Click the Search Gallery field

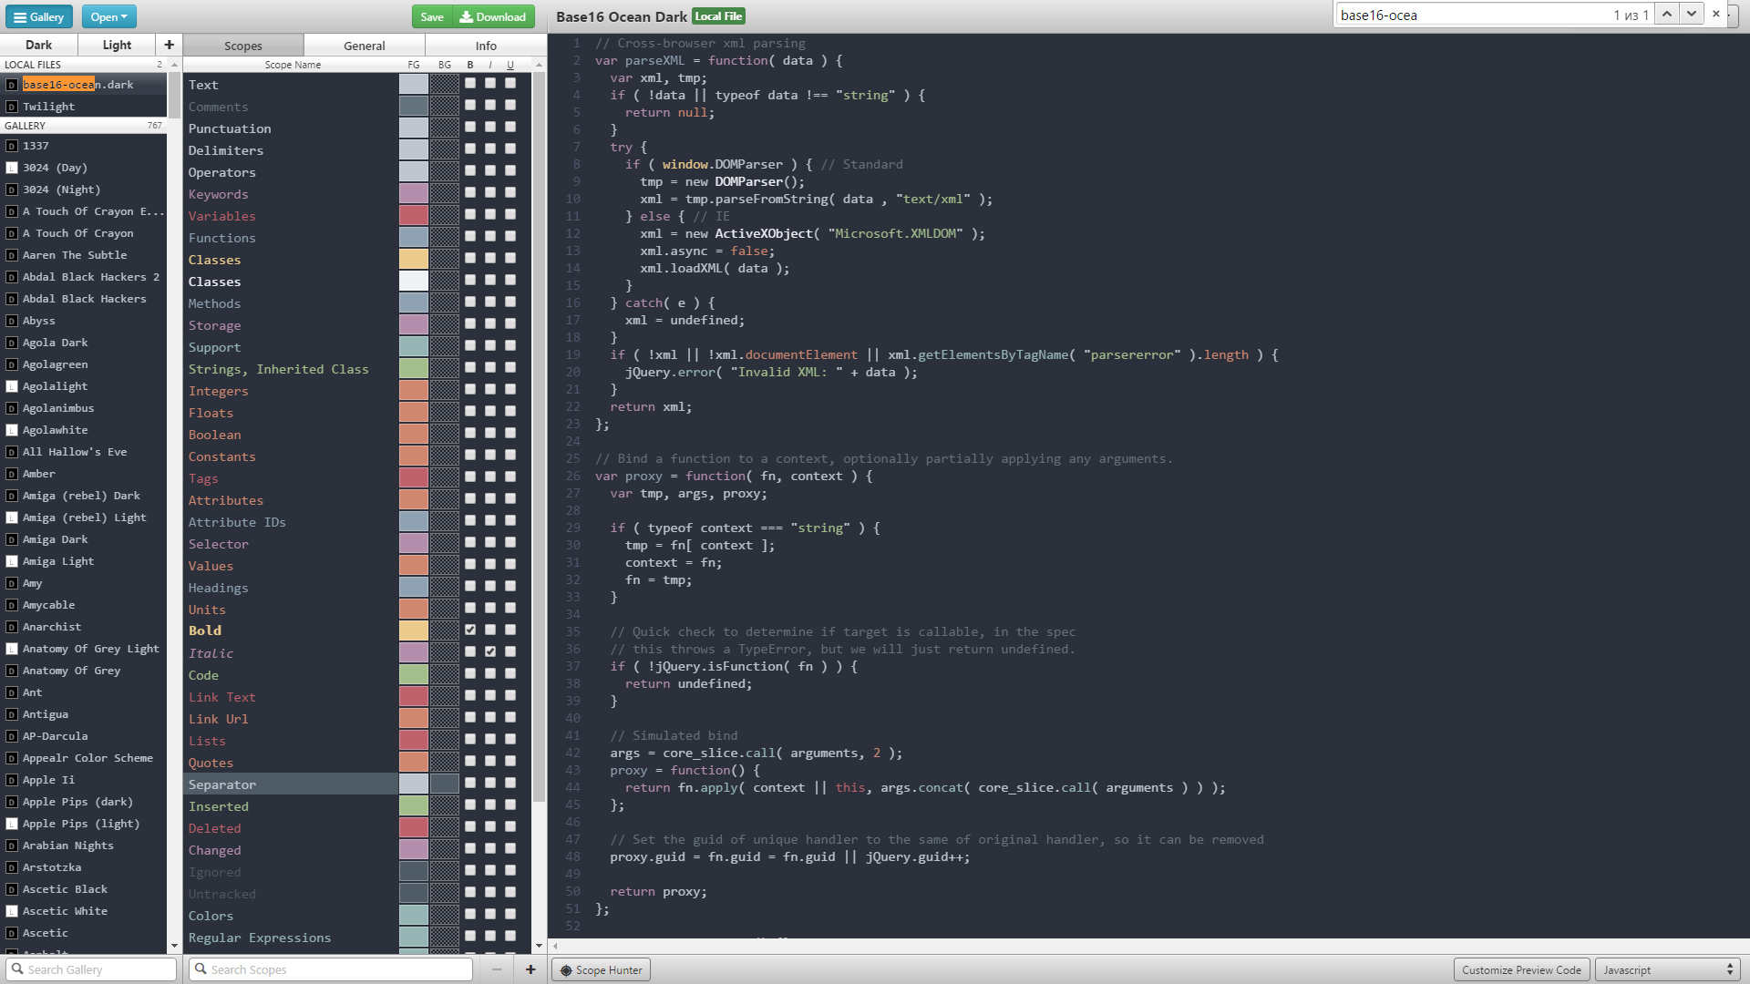(x=91, y=969)
